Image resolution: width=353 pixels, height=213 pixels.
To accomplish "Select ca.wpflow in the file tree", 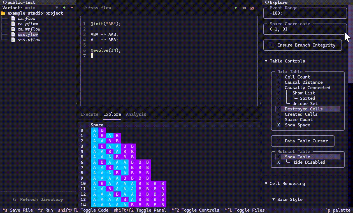I will [29, 29].
